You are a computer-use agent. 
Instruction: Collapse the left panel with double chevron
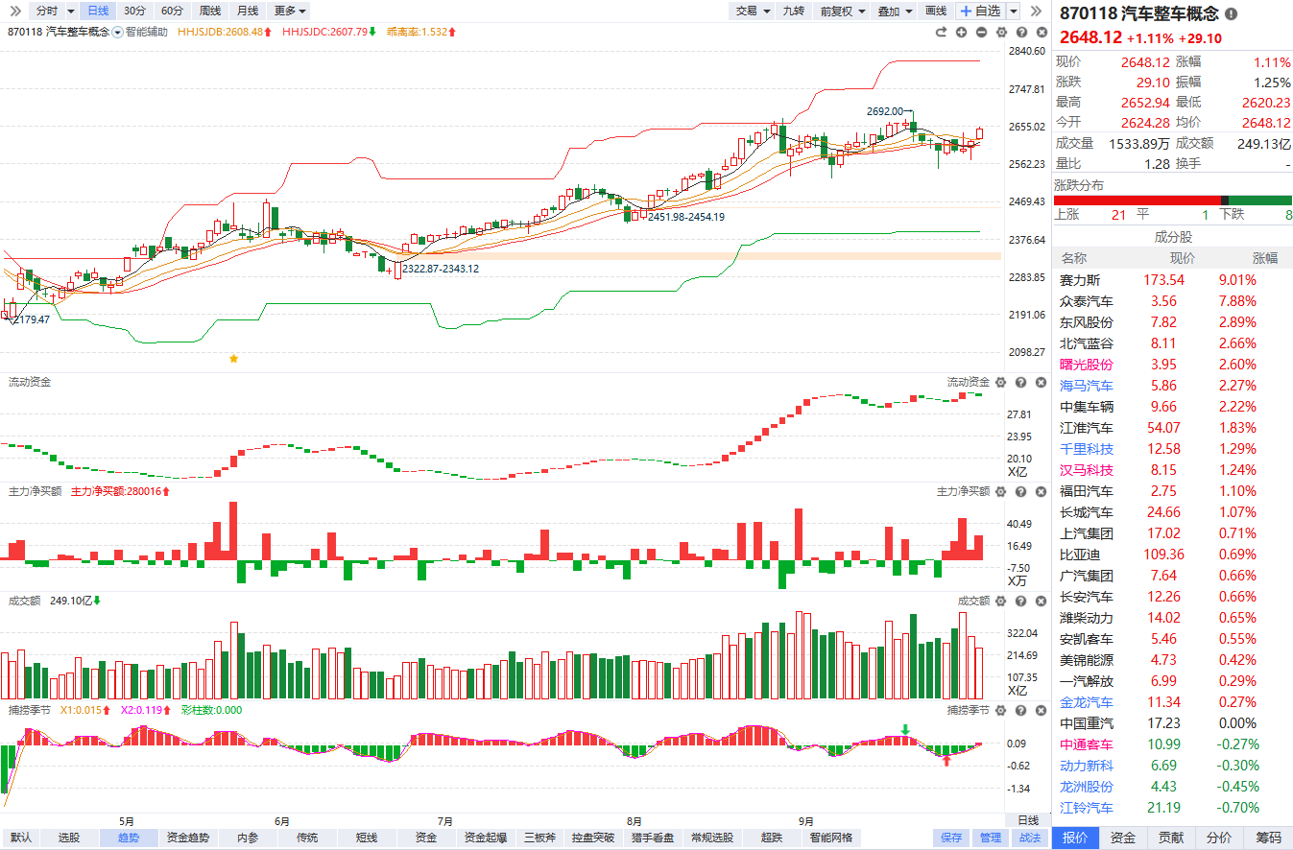coord(15,11)
